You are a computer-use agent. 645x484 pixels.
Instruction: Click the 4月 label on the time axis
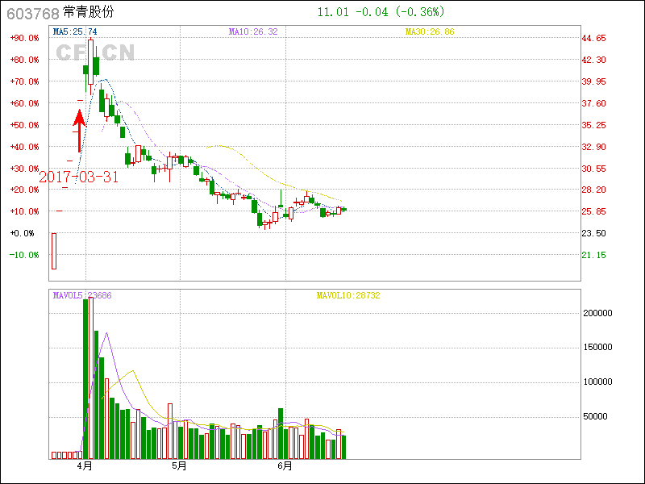(84, 466)
